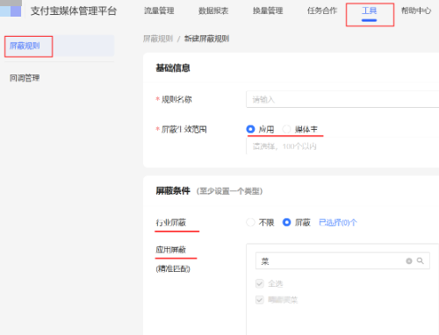Click the 行业屏蔽 label

pyautogui.click(x=171, y=223)
